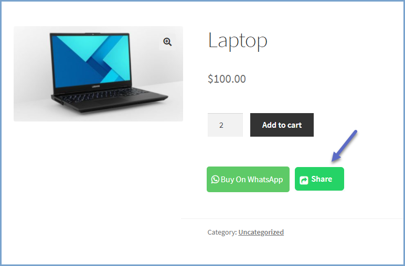Click the magnifying glass zoom icon
This screenshot has height=266, width=405.
pyautogui.click(x=167, y=42)
